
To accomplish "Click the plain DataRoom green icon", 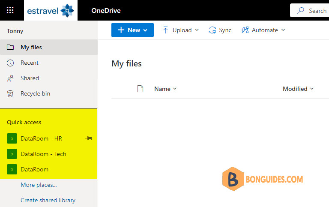I will (x=12, y=169).
